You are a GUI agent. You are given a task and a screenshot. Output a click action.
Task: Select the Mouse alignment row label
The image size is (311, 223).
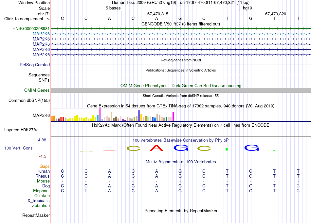[x=43, y=181]
